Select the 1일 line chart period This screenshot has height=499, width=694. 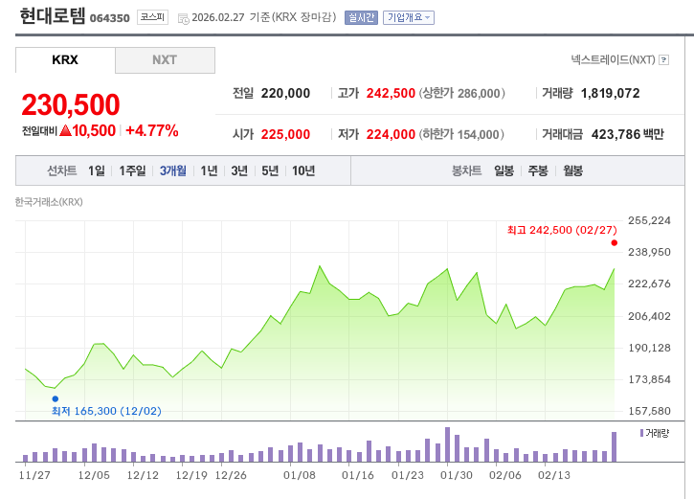click(97, 170)
